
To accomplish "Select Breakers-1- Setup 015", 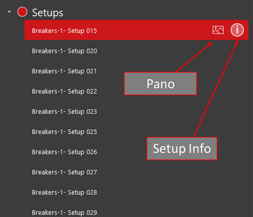I will click(64, 30).
